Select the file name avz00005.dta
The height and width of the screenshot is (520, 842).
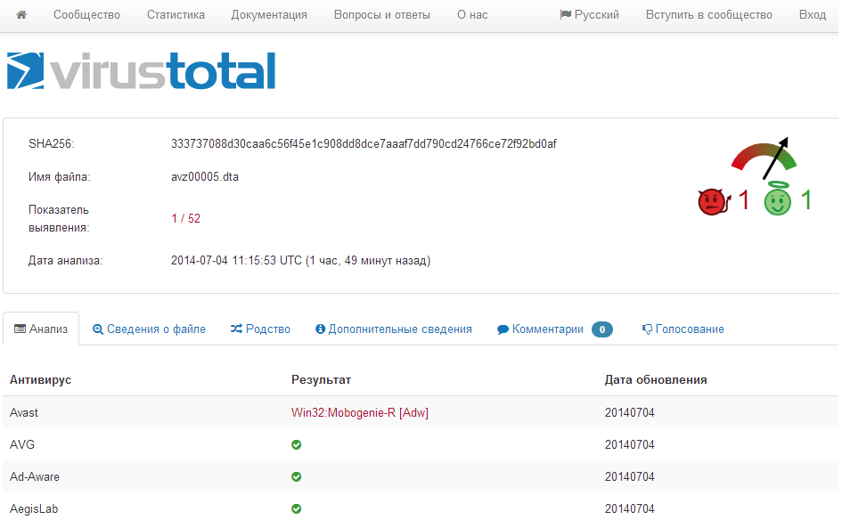(205, 176)
